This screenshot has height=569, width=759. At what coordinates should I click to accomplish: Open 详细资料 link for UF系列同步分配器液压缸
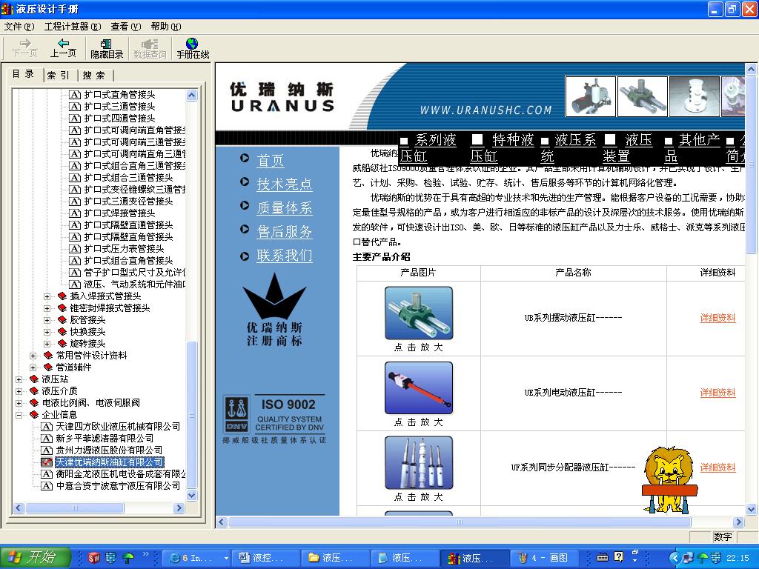coord(717,467)
